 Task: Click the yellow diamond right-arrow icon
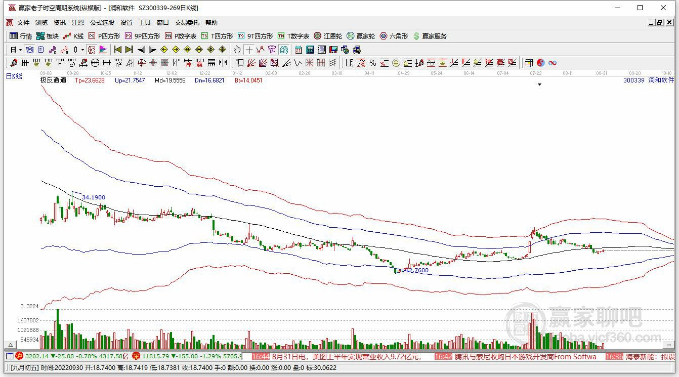[x=176, y=50]
